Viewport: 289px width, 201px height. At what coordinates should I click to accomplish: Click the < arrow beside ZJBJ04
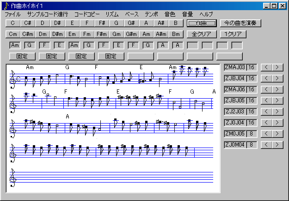[x=266, y=78]
